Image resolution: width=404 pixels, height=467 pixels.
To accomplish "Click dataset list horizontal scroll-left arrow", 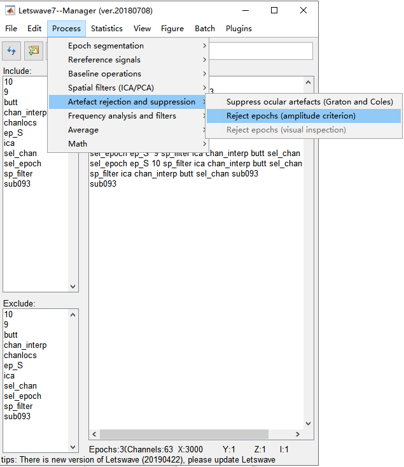I will click(94, 435).
